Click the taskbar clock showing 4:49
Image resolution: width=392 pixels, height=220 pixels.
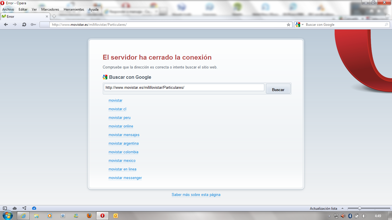pos(378,216)
